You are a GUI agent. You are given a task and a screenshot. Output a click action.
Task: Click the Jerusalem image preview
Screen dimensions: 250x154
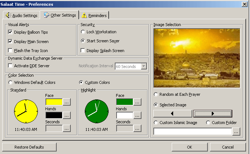197,58
